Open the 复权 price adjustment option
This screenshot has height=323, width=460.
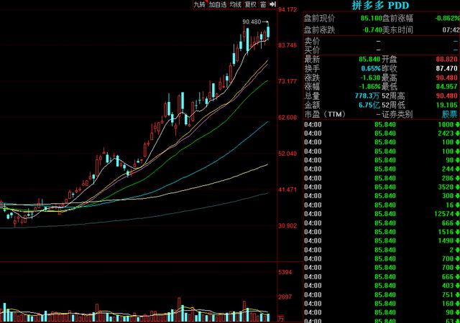[251, 4]
